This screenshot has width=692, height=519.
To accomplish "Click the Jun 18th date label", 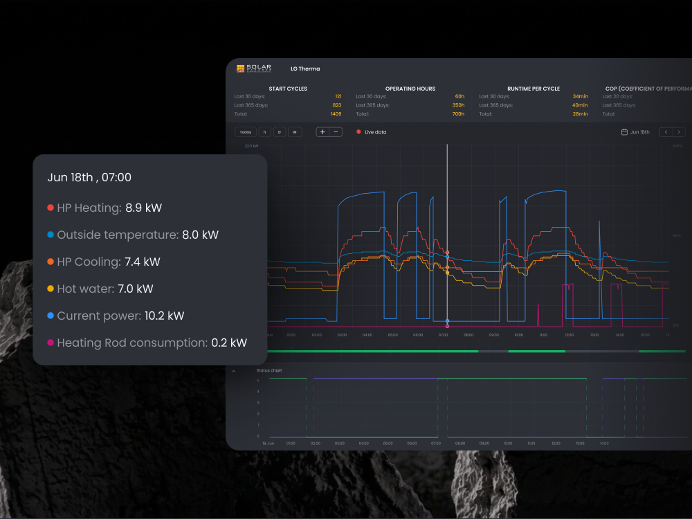I will pyautogui.click(x=639, y=132).
